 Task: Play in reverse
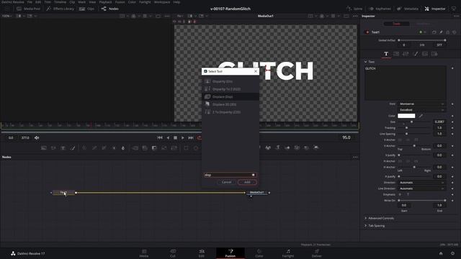168,137
